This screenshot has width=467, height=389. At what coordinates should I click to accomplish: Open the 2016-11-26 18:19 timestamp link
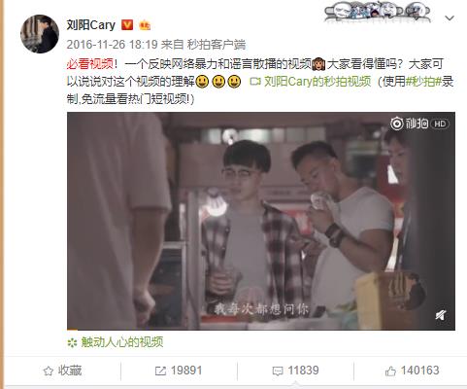(112, 45)
